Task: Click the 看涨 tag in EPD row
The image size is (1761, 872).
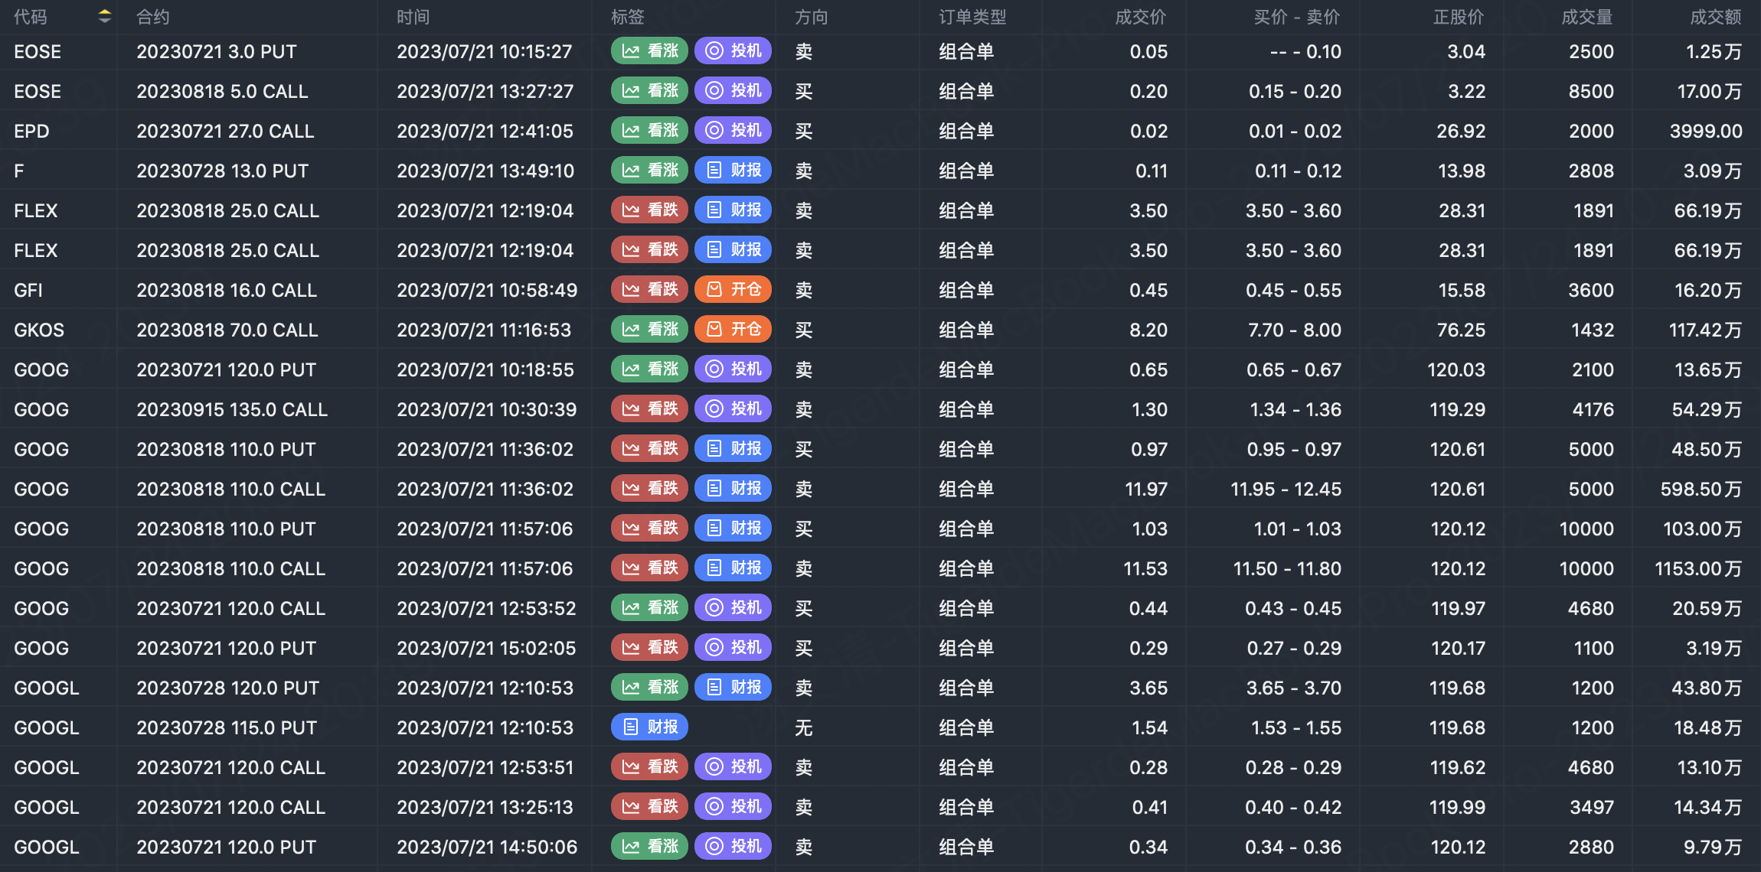Action: click(649, 131)
